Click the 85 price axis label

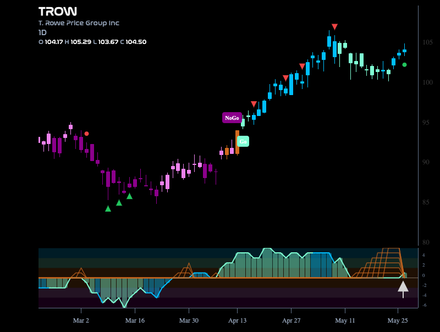tap(426, 202)
